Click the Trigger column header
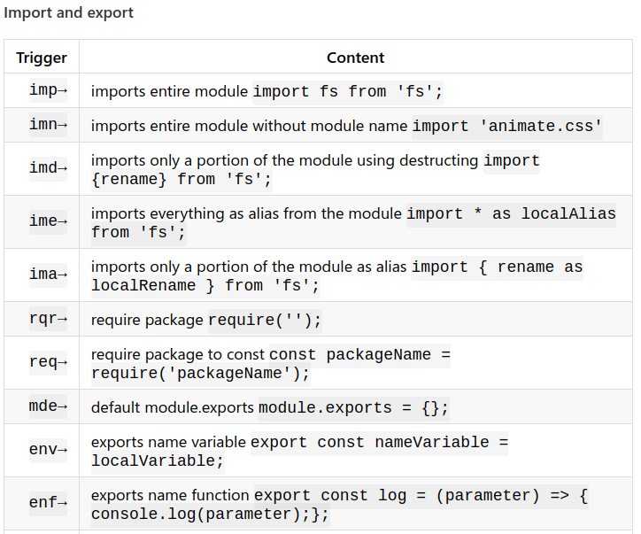 pyautogui.click(x=42, y=58)
